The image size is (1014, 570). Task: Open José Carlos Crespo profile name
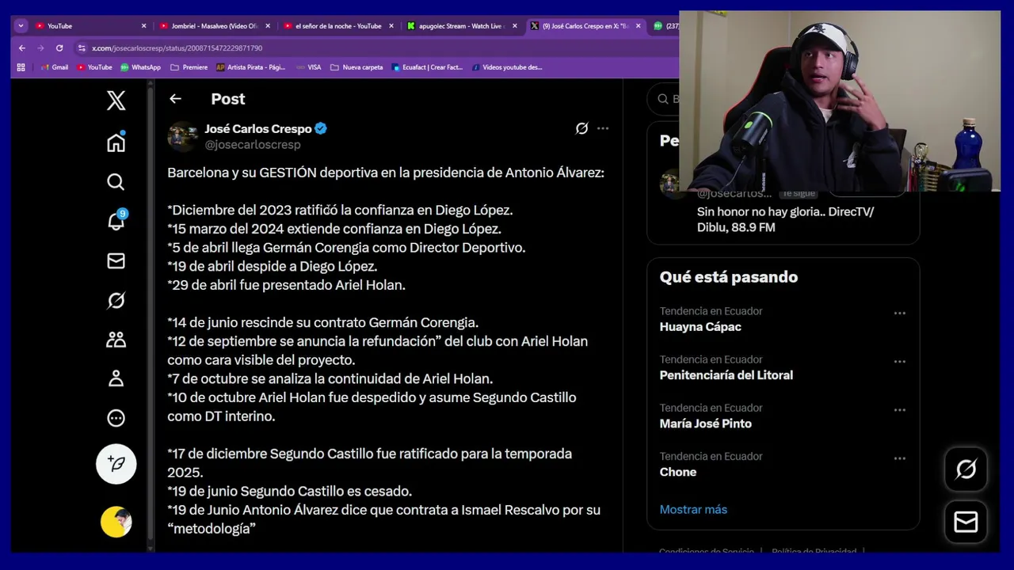(x=258, y=128)
